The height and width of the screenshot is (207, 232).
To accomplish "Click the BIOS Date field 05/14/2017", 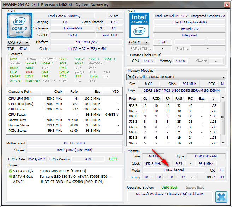I will [36, 159].
